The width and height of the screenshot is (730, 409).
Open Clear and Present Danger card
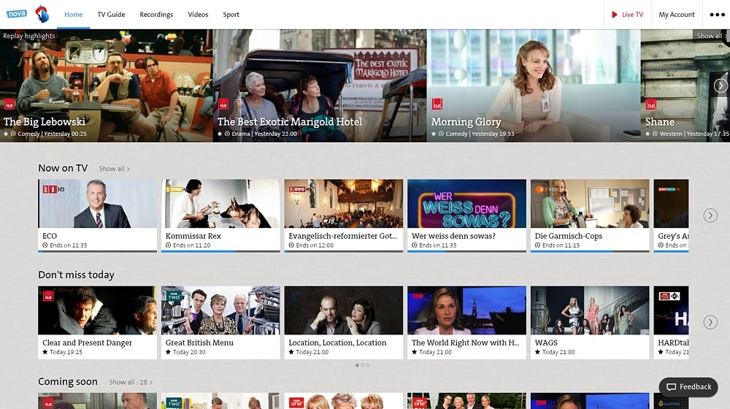[x=97, y=322]
